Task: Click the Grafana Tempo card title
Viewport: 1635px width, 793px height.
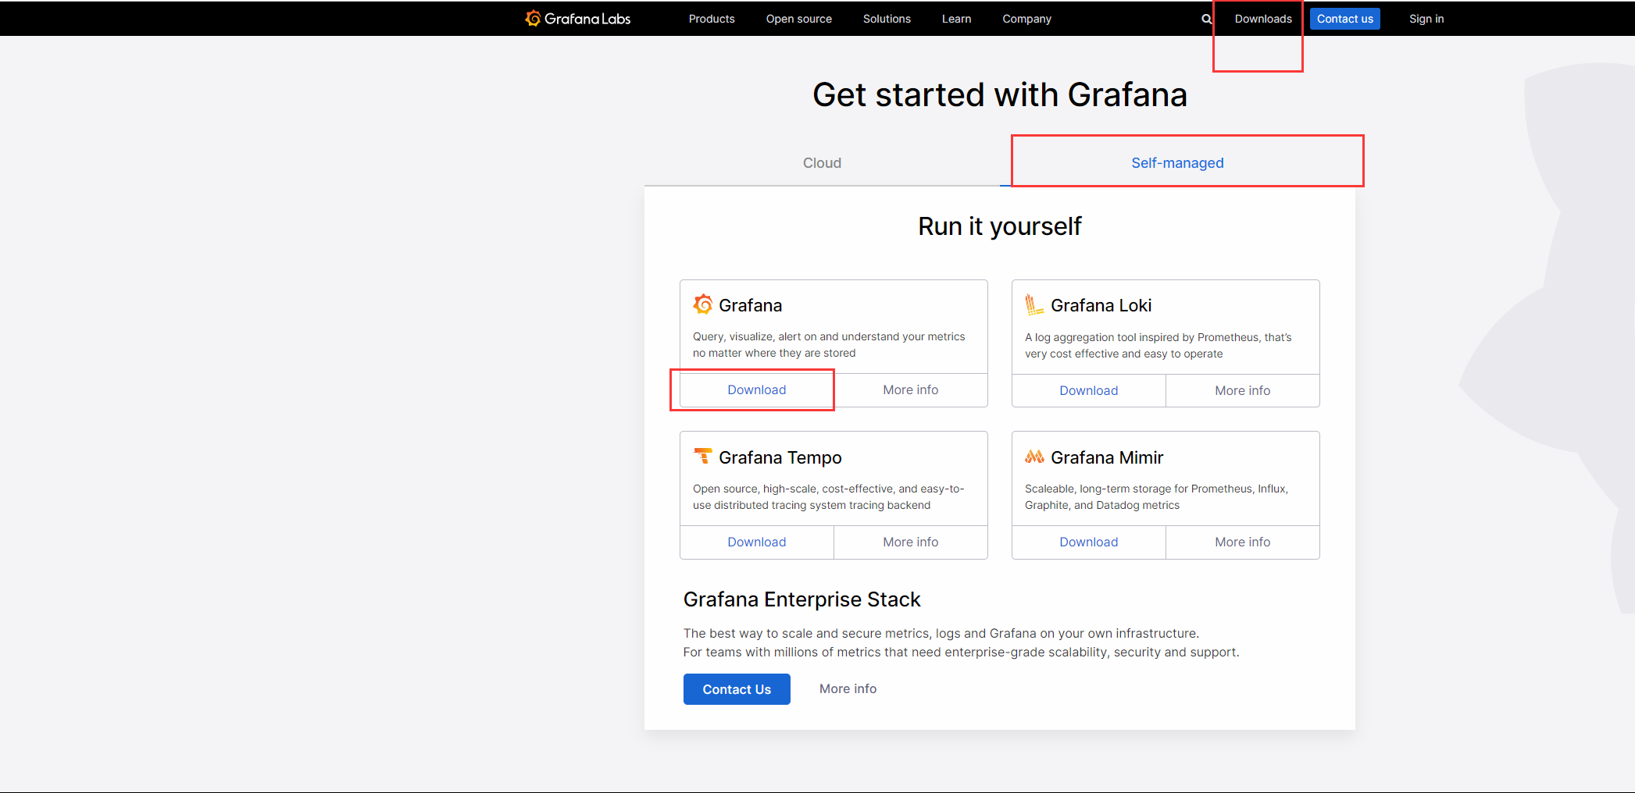Action: (780, 457)
